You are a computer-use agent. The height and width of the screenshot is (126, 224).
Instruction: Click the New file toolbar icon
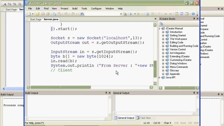29,14
